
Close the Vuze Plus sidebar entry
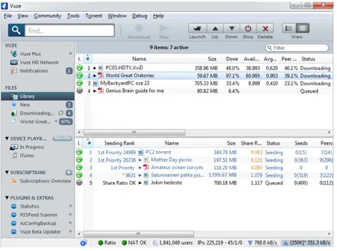(70, 53)
